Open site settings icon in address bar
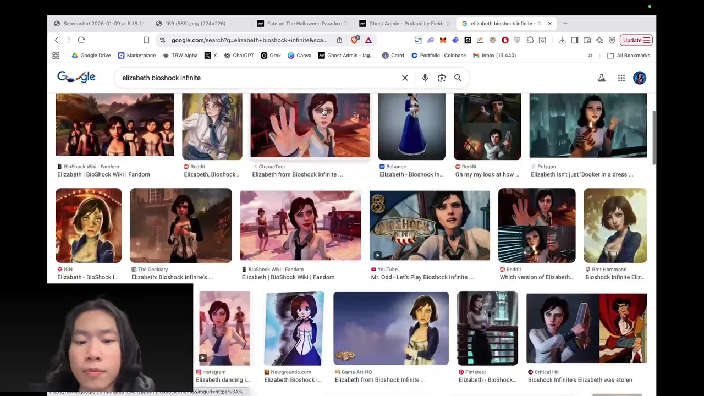Viewport: 704px width, 396px height. click(x=162, y=40)
